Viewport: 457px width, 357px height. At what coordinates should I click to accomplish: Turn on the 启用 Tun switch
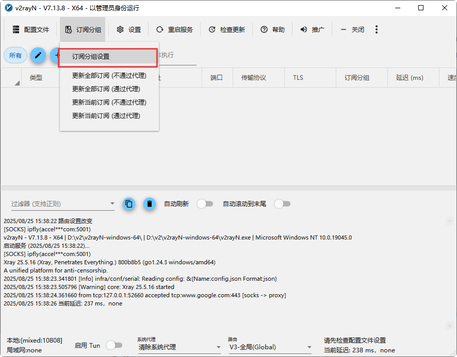(114, 346)
